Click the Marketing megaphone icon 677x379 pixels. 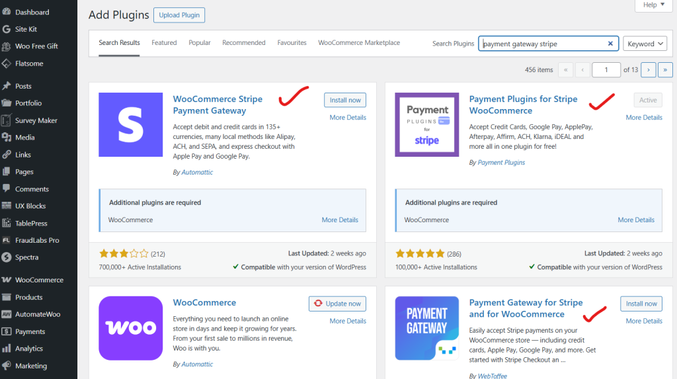(x=7, y=366)
